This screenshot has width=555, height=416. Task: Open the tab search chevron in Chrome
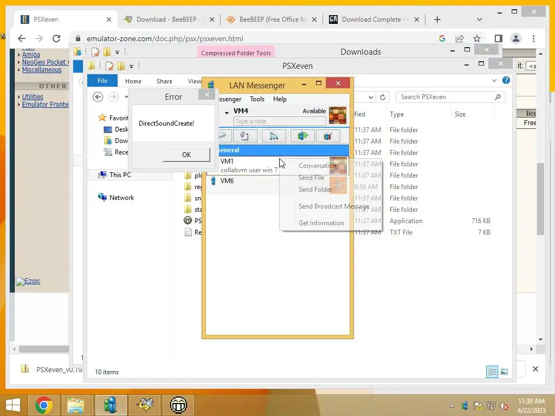(480, 19)
